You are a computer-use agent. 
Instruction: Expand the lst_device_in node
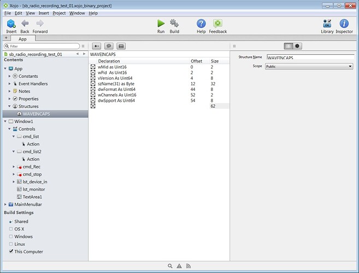pyautogui.click(x=14, y=182)
